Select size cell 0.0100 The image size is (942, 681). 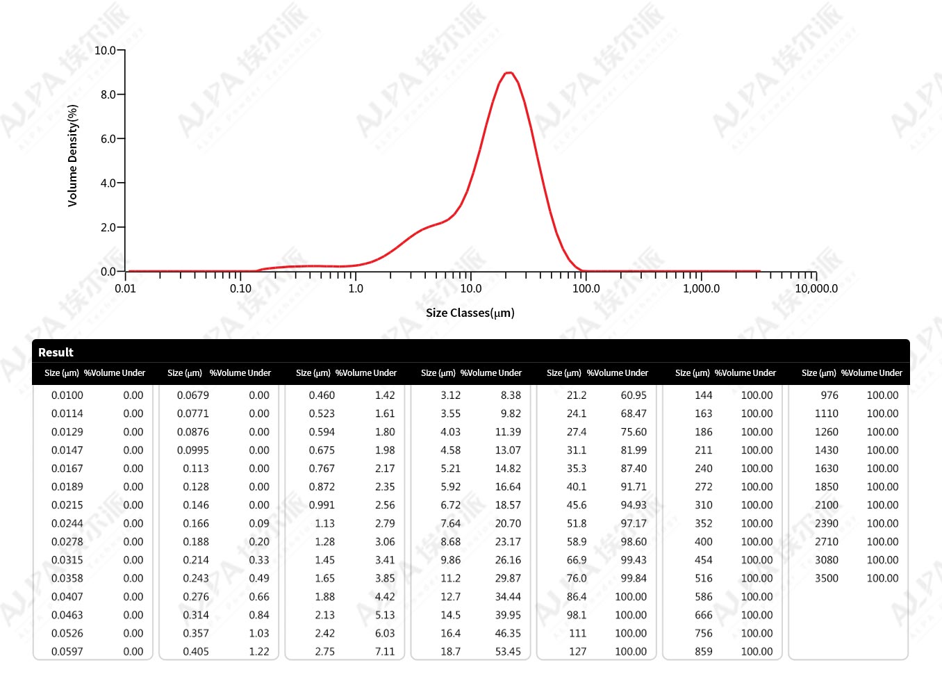pyautogui.click(x=67, y=395)
